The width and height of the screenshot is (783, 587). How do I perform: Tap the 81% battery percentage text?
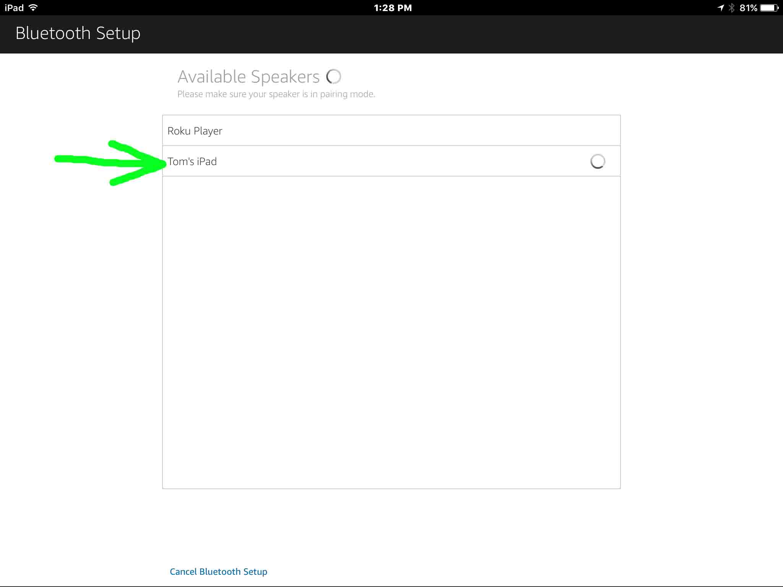point(748,8)
